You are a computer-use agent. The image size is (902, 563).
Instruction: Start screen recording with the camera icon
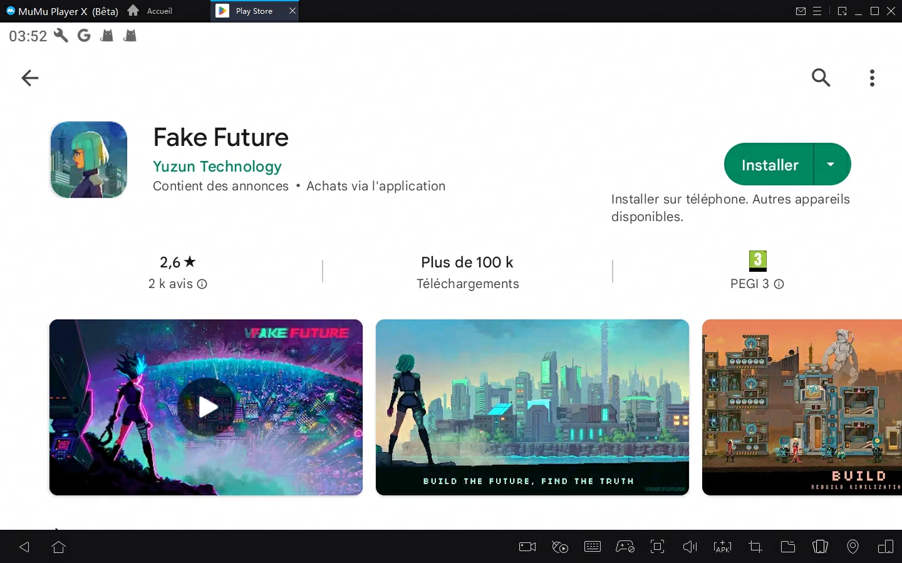click(527, 547)
